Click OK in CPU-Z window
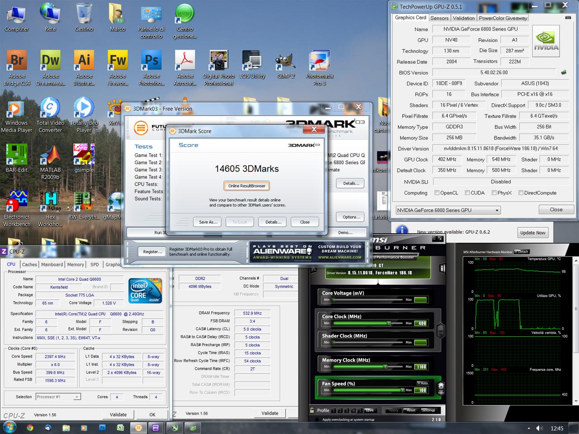 tap(152, 415)
